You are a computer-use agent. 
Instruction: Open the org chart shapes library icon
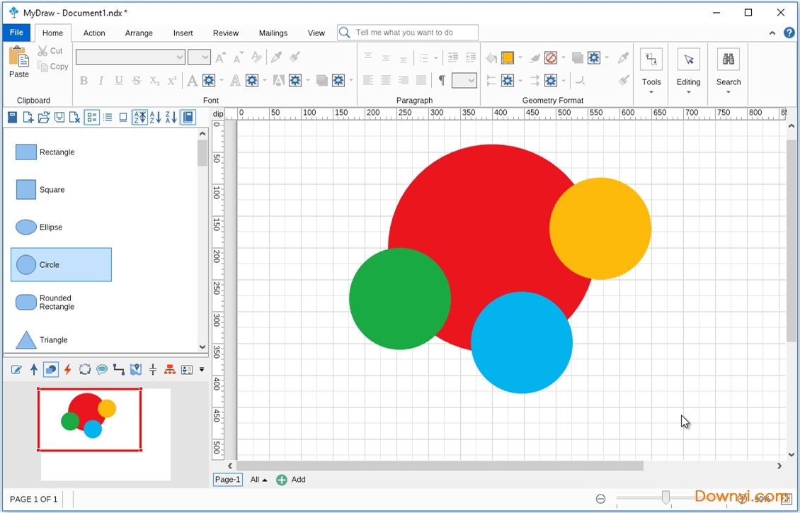point(170,369)
